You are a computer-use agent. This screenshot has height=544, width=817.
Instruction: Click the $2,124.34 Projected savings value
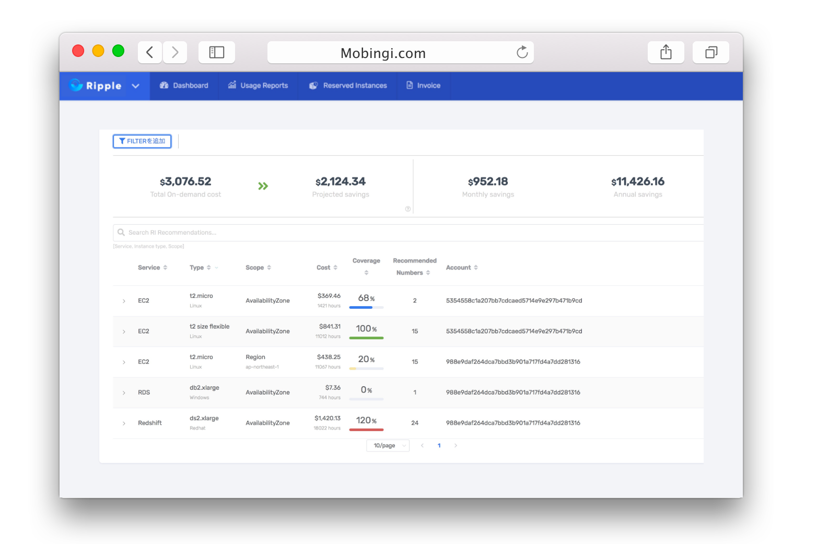coord(341,181)
